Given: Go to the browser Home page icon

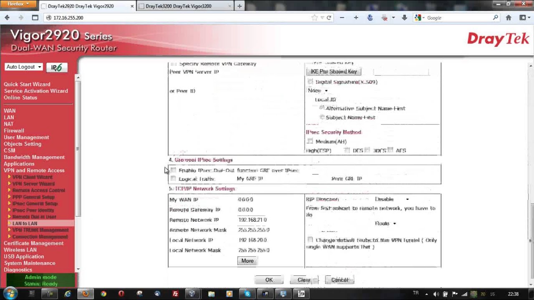Looking at the screenshot, I should coord(509,17).
